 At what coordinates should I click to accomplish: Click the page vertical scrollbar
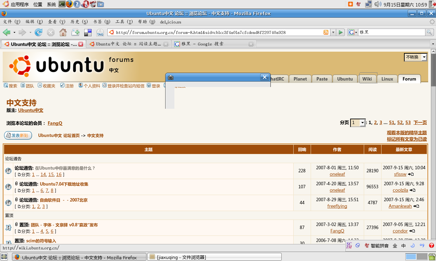[x=433, y=146]
